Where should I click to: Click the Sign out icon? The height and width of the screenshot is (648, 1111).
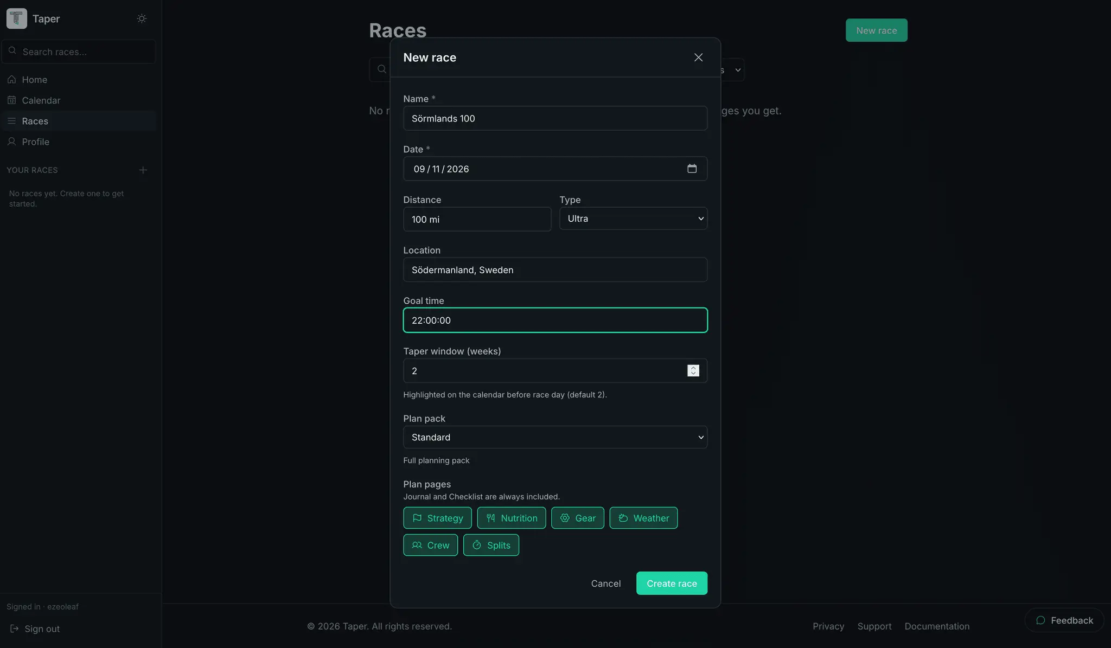(15, 628)
